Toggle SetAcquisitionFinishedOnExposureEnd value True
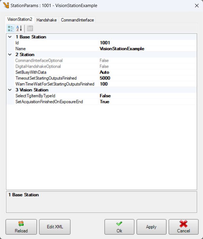Screen dimensions: 203x239 tap(148, 102)
